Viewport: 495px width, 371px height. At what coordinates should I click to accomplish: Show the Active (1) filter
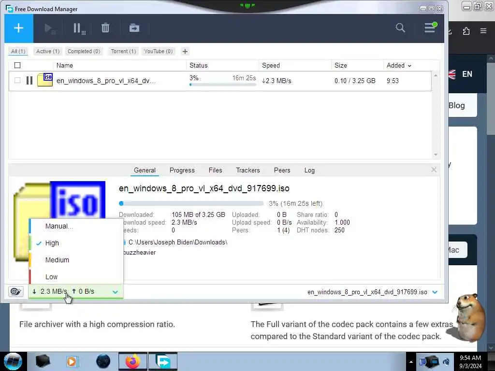click(x=48, y=51)
